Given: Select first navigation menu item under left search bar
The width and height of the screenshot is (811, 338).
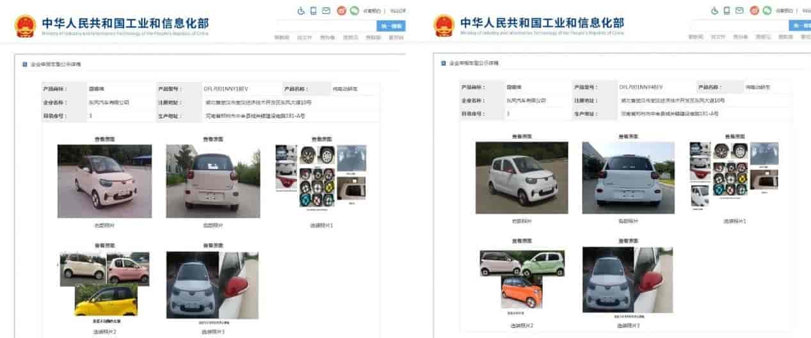Looking at the screenshot, I should tap(282, 38).
